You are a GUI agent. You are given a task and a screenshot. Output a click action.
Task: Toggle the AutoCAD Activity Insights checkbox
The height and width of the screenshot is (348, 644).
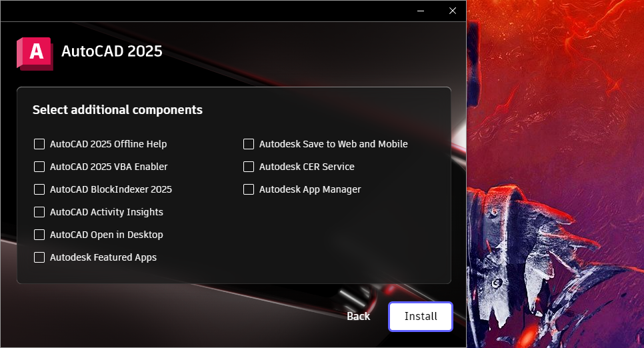click(x=39, y=211)
